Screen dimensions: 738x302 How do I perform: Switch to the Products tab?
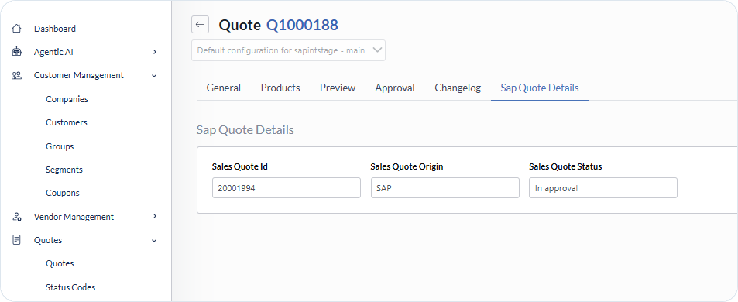point(280,88)
